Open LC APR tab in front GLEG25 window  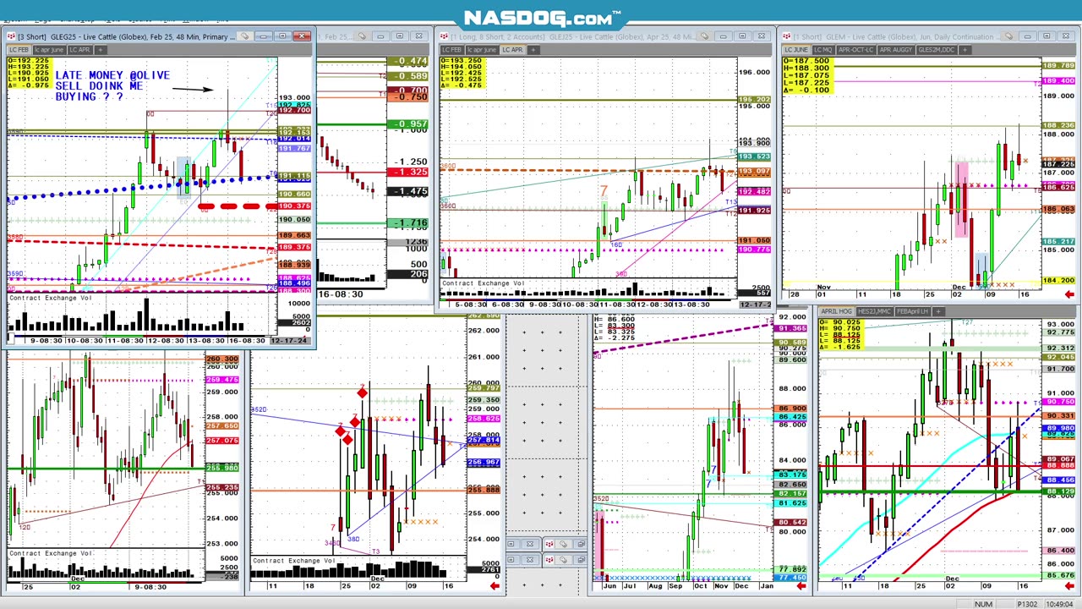click(x=80, y=50)
